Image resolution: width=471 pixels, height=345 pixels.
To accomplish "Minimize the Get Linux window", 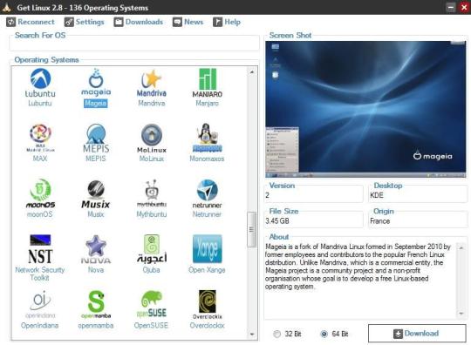I will (451, 7).
